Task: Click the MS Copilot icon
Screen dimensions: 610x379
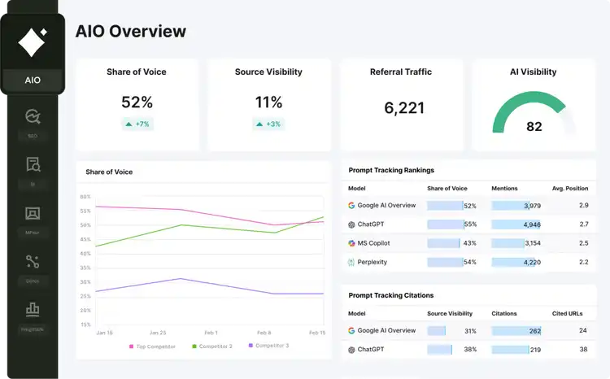Action: (x=351, y=243)
